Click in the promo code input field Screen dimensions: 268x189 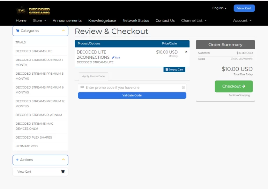click(132, 88)
